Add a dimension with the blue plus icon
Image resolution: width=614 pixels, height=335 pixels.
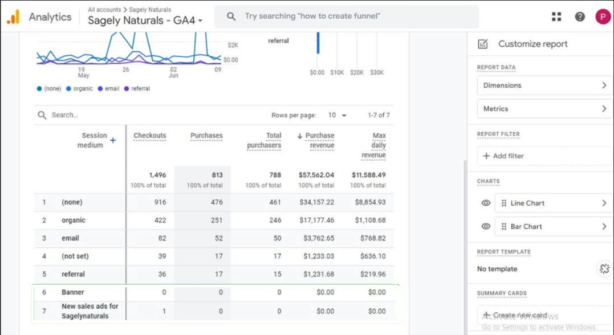[113, 140]
